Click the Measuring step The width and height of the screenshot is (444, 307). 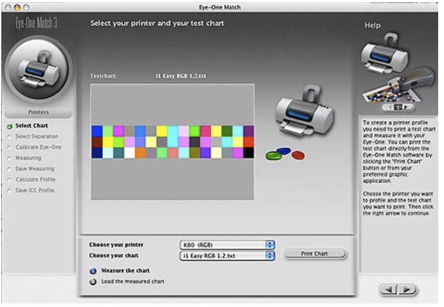(x=29, y=158)
